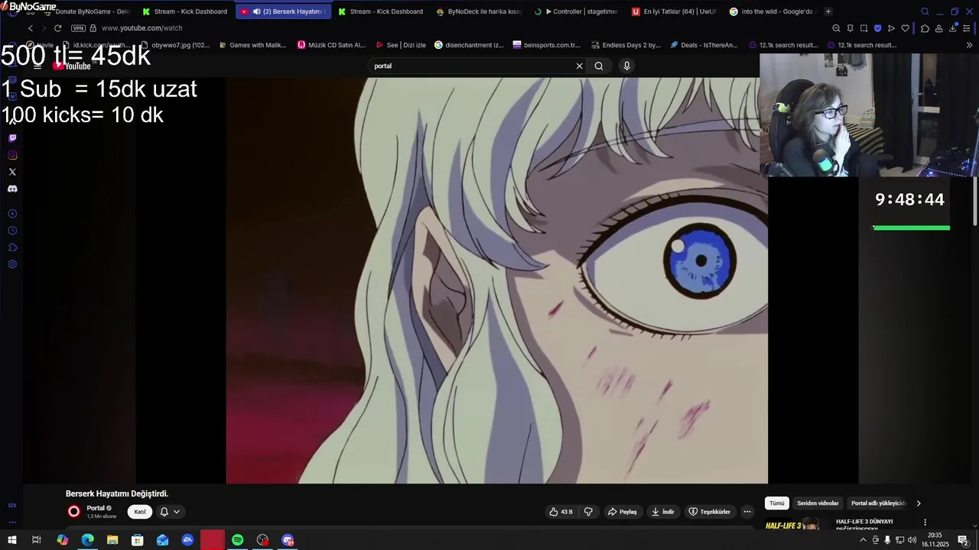
Task: Click the YouTube search magnifier button
Action: (x=599, y=66)
